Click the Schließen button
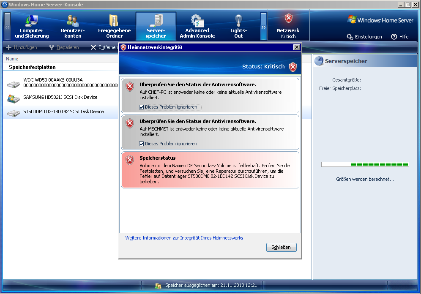421x294 pixels. coord(281,247)
